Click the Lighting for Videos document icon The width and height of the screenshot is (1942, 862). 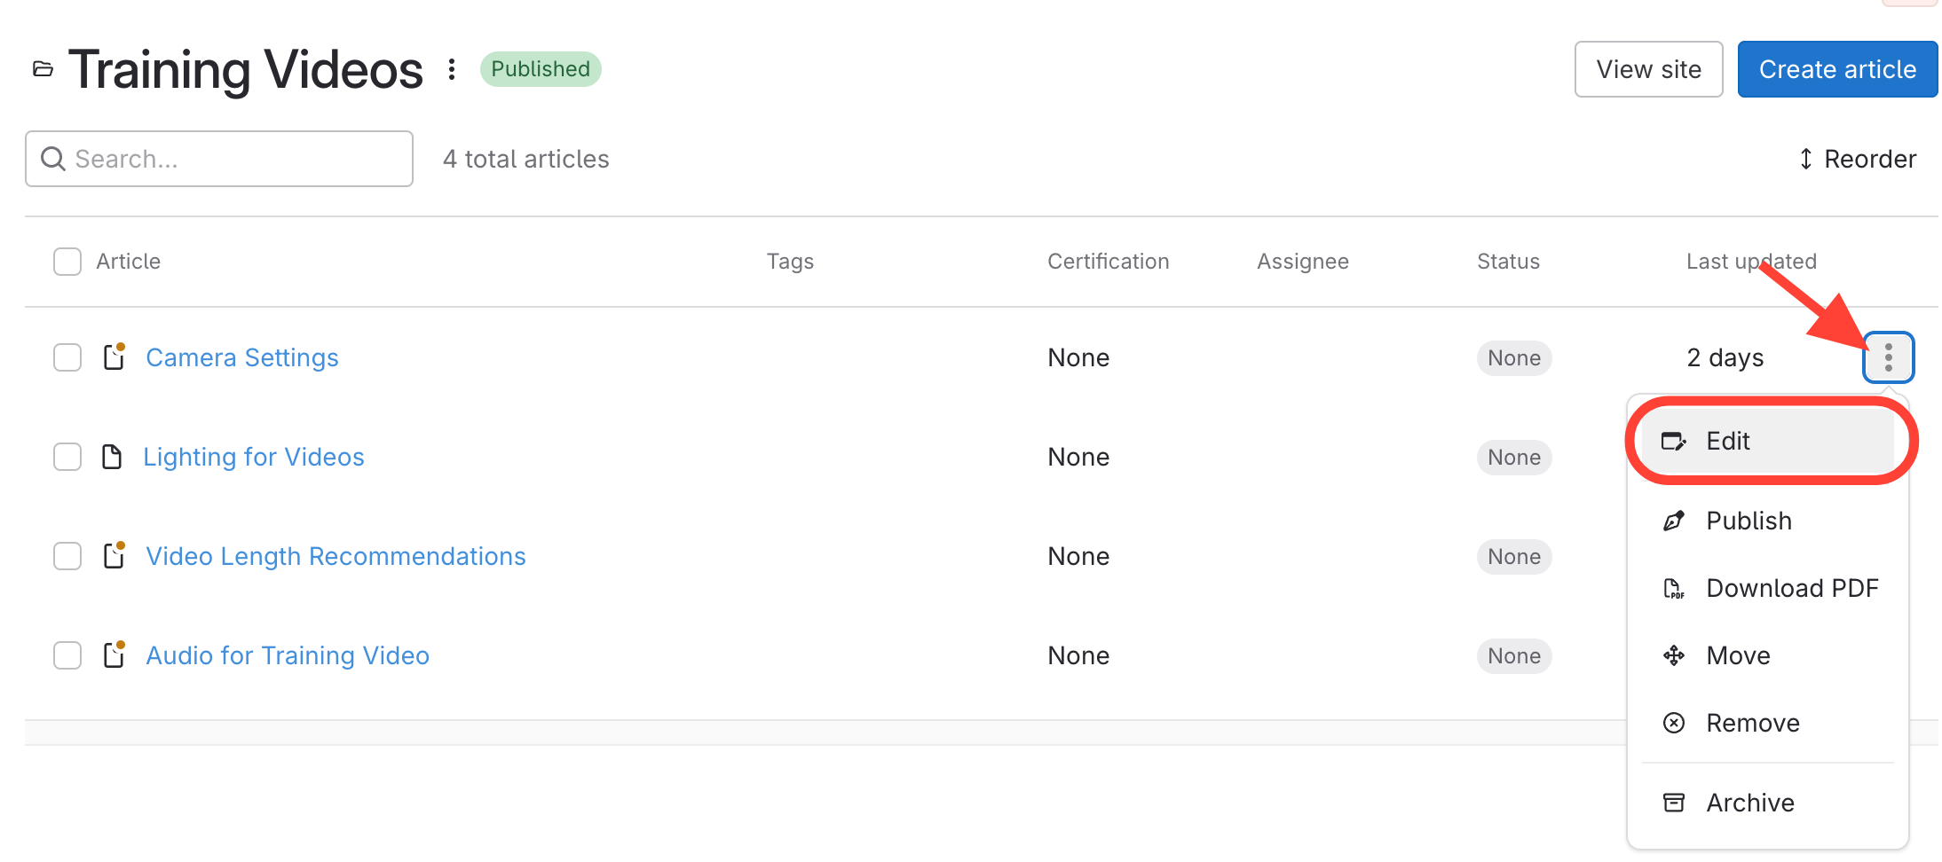tap(112, 457)
